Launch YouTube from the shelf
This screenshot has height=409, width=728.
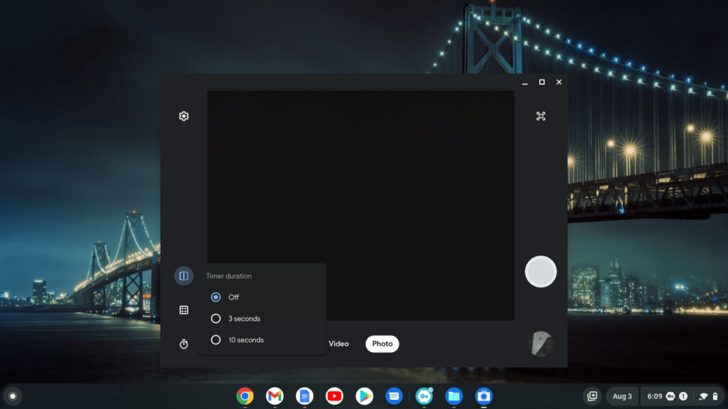click(x=334, y=396)
